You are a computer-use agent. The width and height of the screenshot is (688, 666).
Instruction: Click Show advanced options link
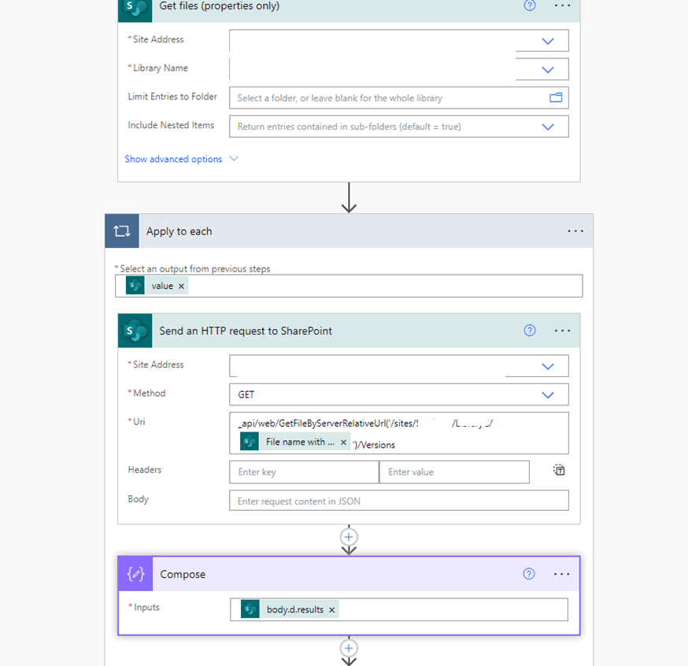click(173, 159)
